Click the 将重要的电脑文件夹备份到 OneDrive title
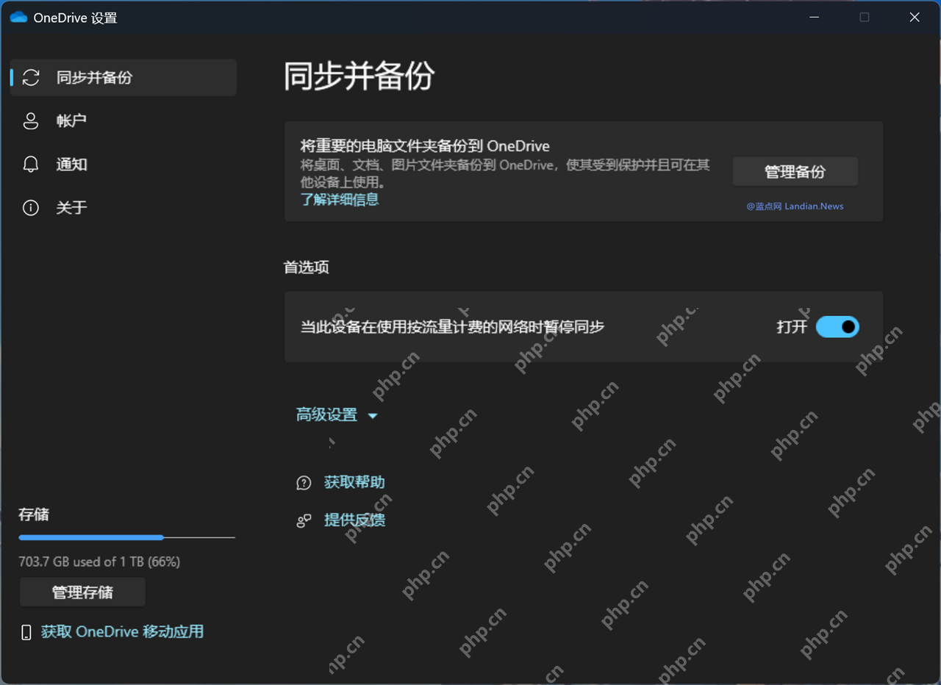This screenshot has width=941, height=685. (x=425, y=146)
